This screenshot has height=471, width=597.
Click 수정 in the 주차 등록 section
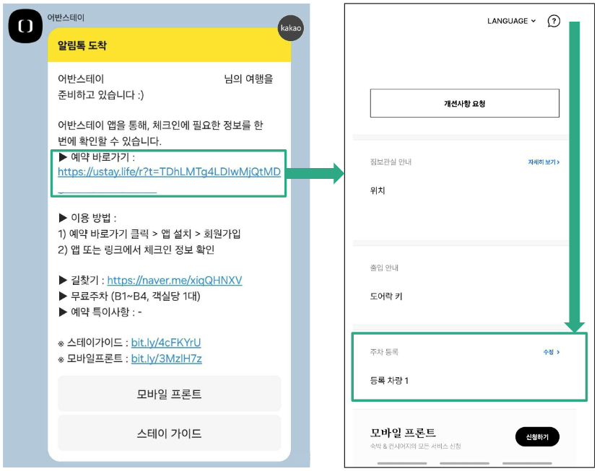552,352
